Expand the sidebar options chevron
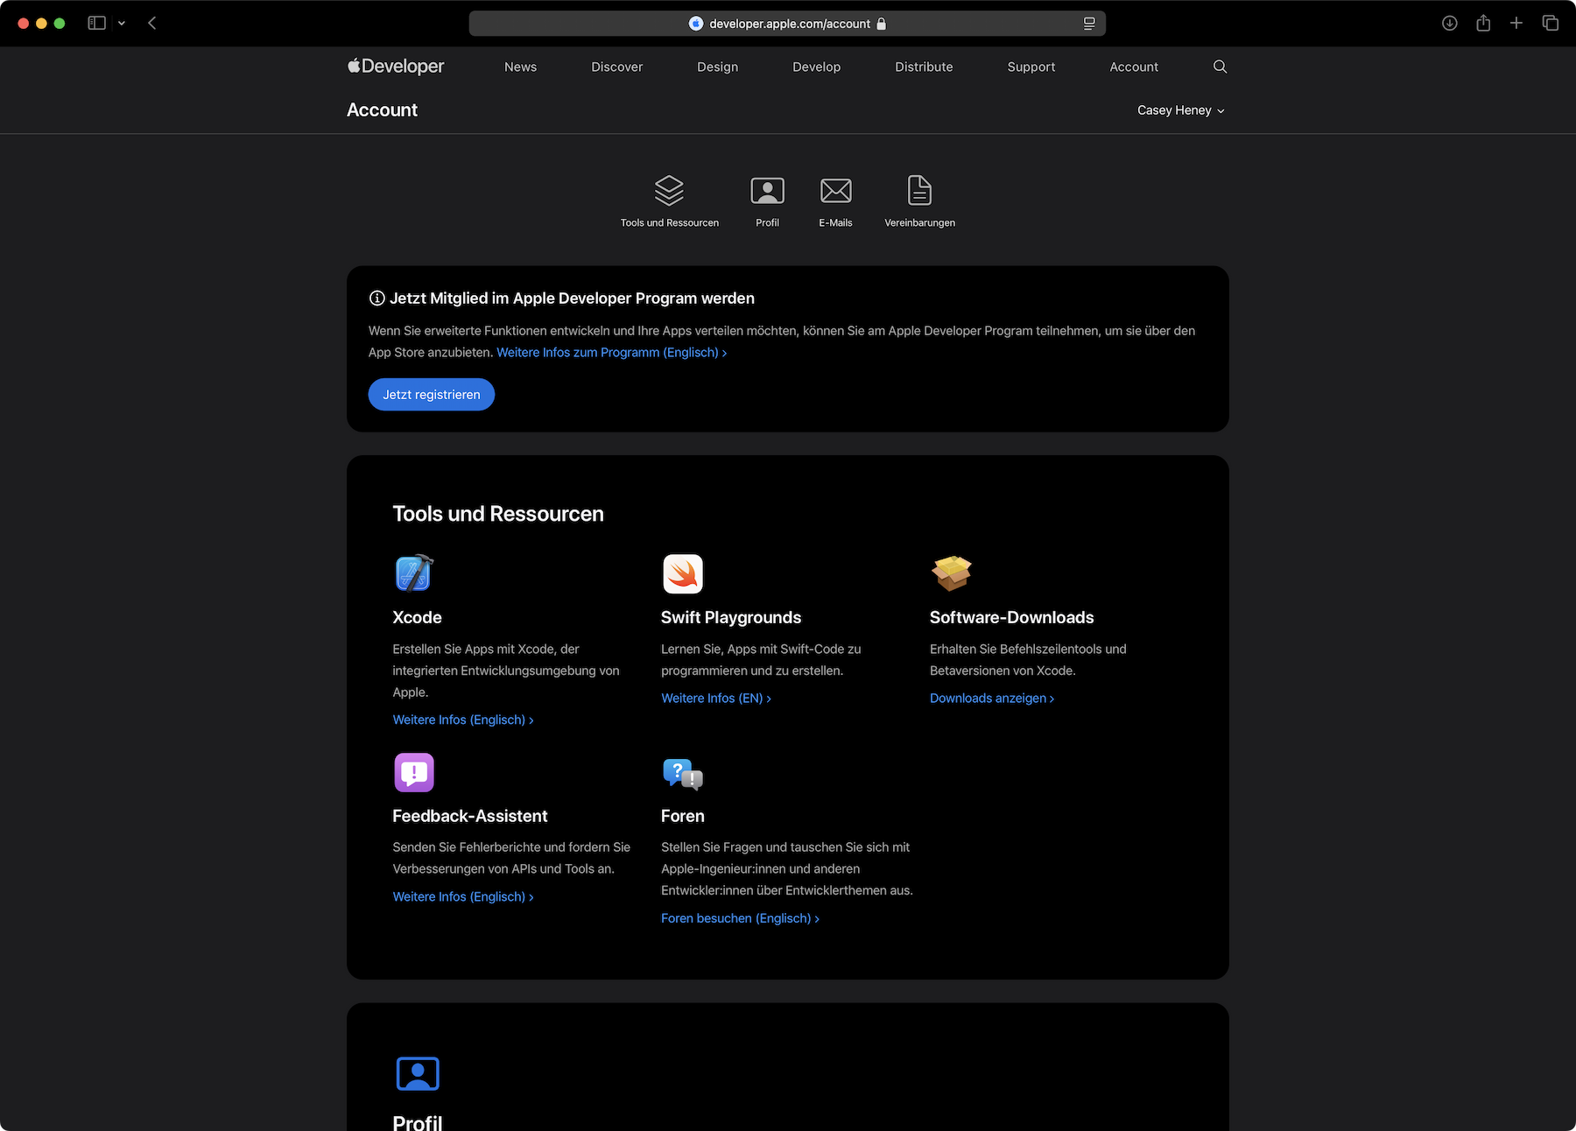The width and height of the screenshot is (1576, 1131). coord(122,24)
